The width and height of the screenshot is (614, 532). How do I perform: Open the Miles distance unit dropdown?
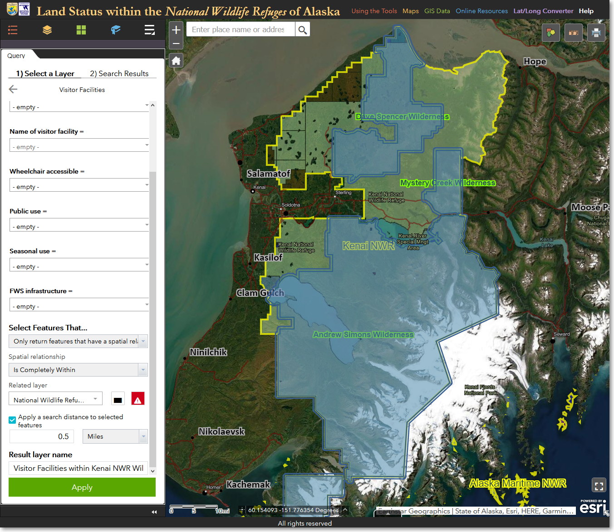click(115, 436)
